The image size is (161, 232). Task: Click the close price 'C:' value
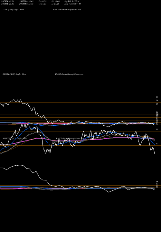[x=42, y=4]
